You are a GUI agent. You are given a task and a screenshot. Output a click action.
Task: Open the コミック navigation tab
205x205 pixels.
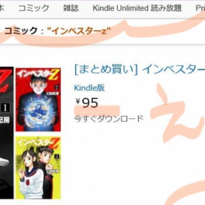[34, 8]
